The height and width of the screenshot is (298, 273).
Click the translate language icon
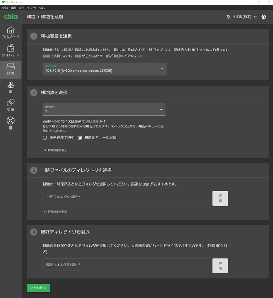[x=228, y=17]
